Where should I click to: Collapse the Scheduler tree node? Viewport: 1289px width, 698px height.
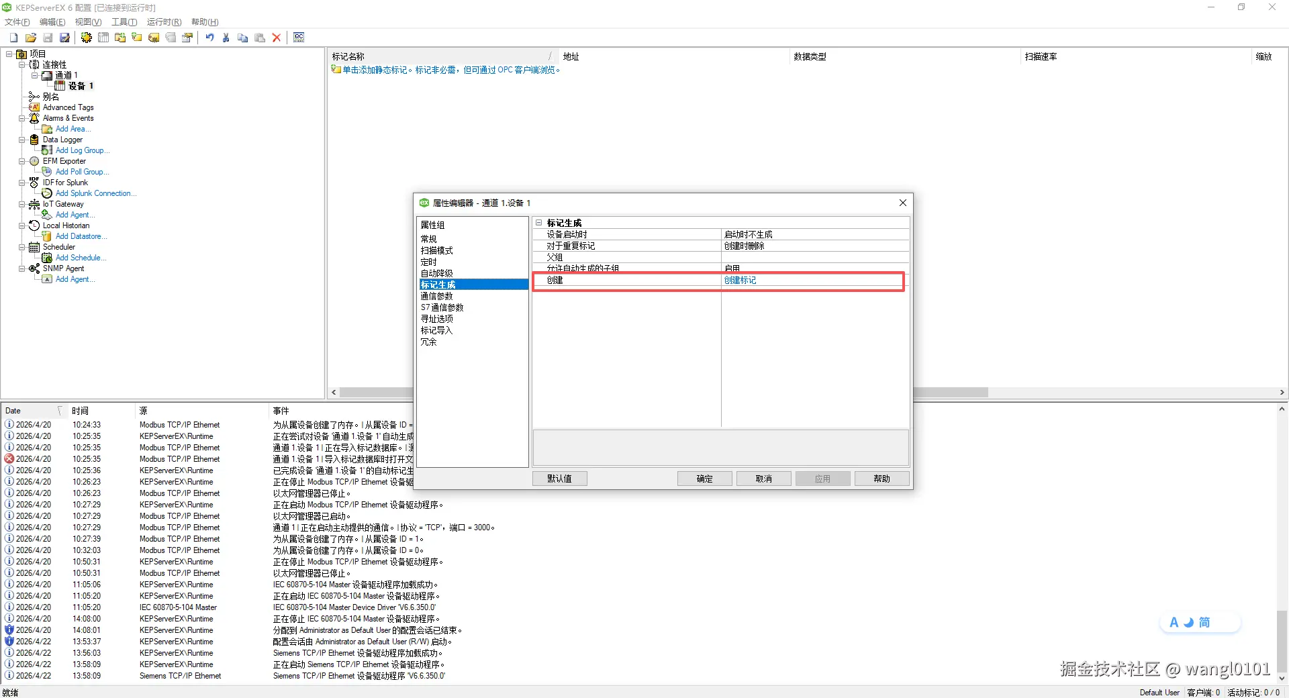[22, 247]
